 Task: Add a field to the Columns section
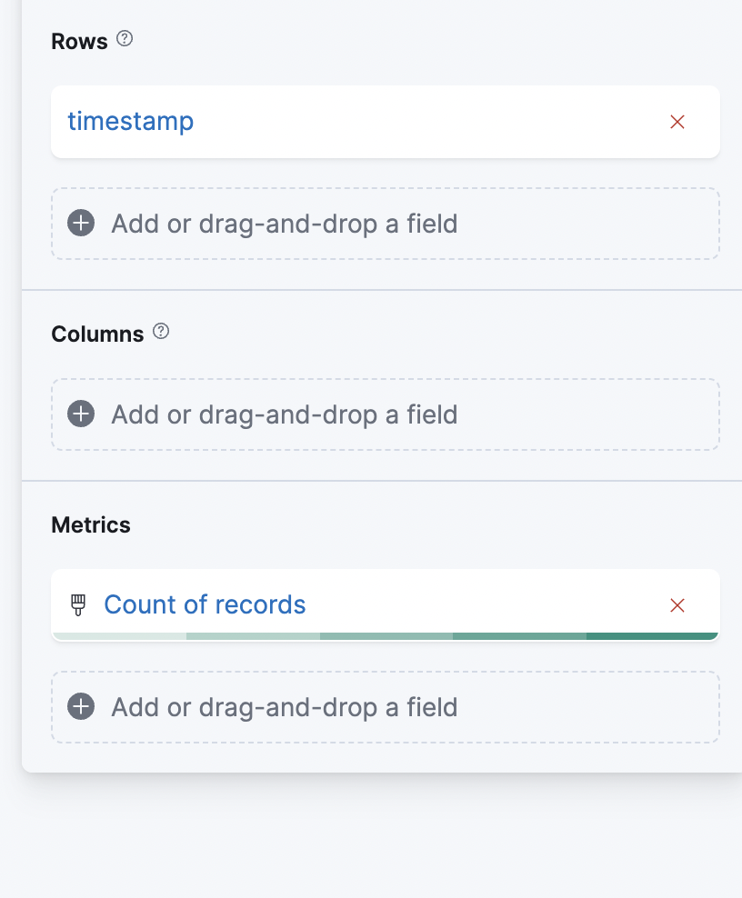coord(284,414)
